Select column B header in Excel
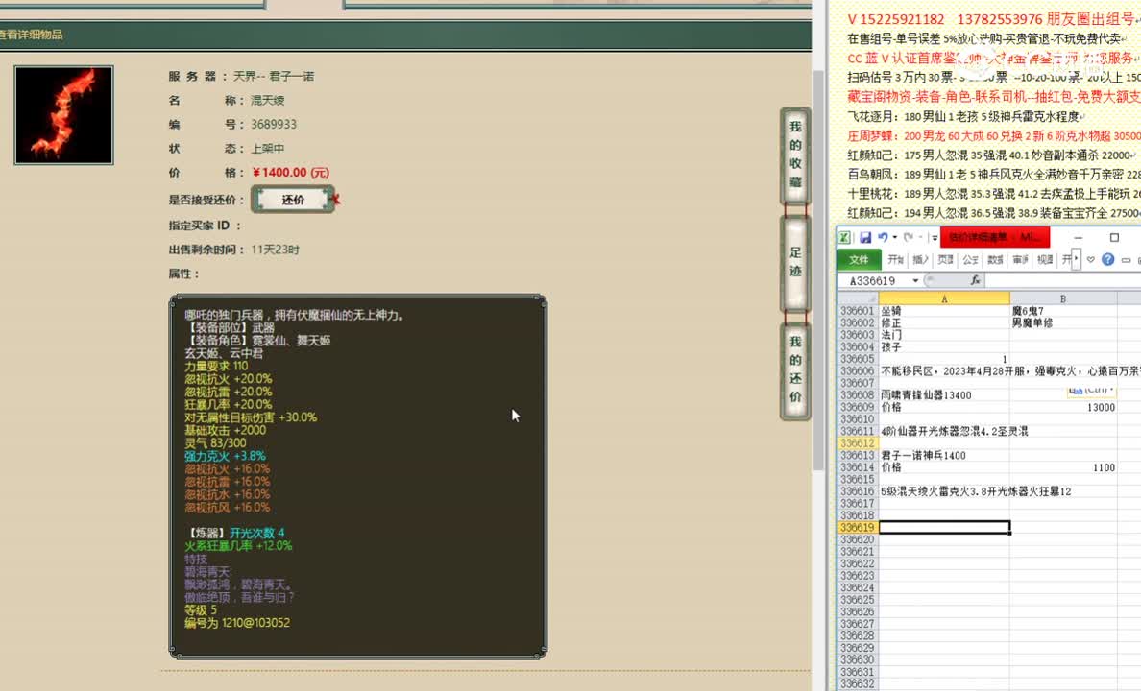 [1063, 298]
